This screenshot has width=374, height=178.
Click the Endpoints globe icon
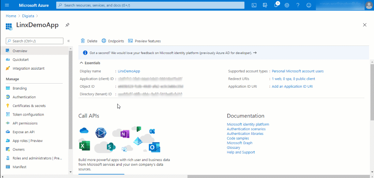tap(104, 41)
